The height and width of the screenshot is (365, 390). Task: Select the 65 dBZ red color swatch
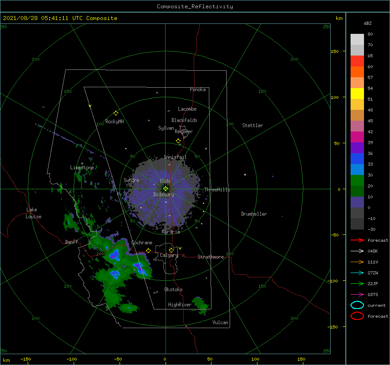357,61
